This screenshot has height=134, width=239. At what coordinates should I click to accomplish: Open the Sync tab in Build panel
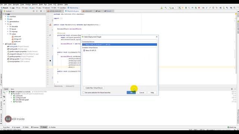point(12,89)
